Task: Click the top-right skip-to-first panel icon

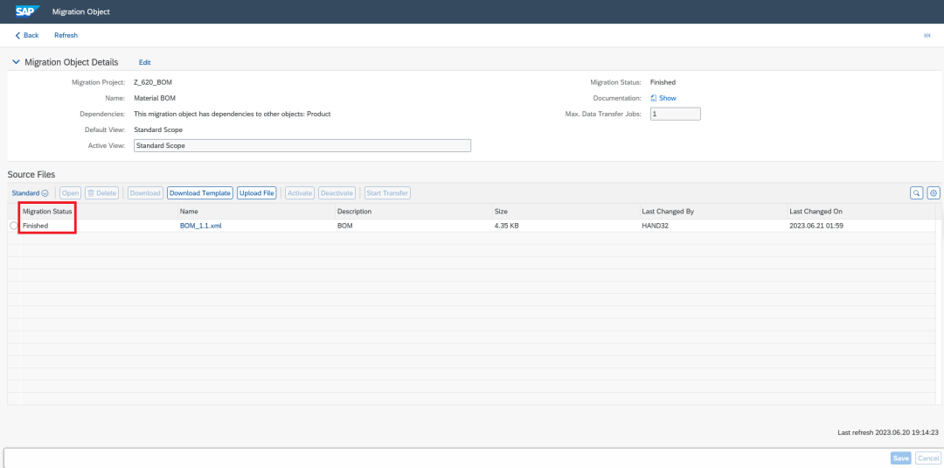Action: [x=927, y=36]
